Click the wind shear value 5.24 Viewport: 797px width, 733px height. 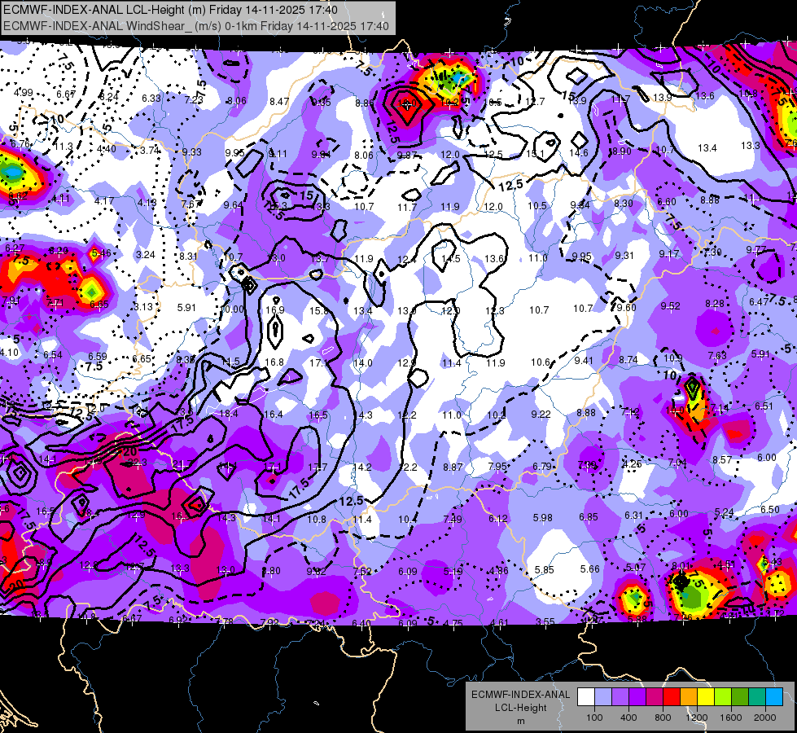click(725, 511)
